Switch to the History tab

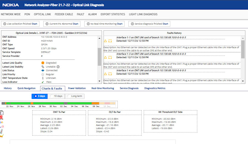pos(8,88)
